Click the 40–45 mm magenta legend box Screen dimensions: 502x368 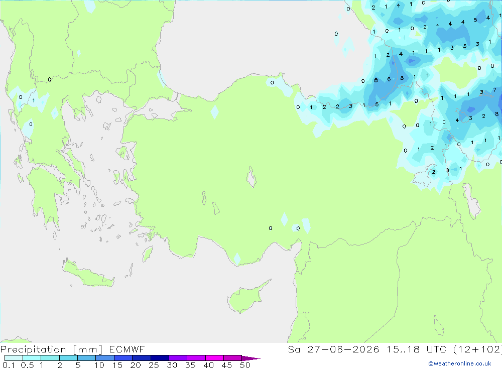coord(214,358)
